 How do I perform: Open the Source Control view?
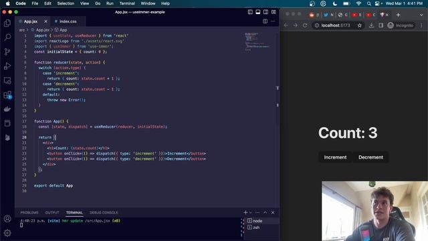click(7, 52)
